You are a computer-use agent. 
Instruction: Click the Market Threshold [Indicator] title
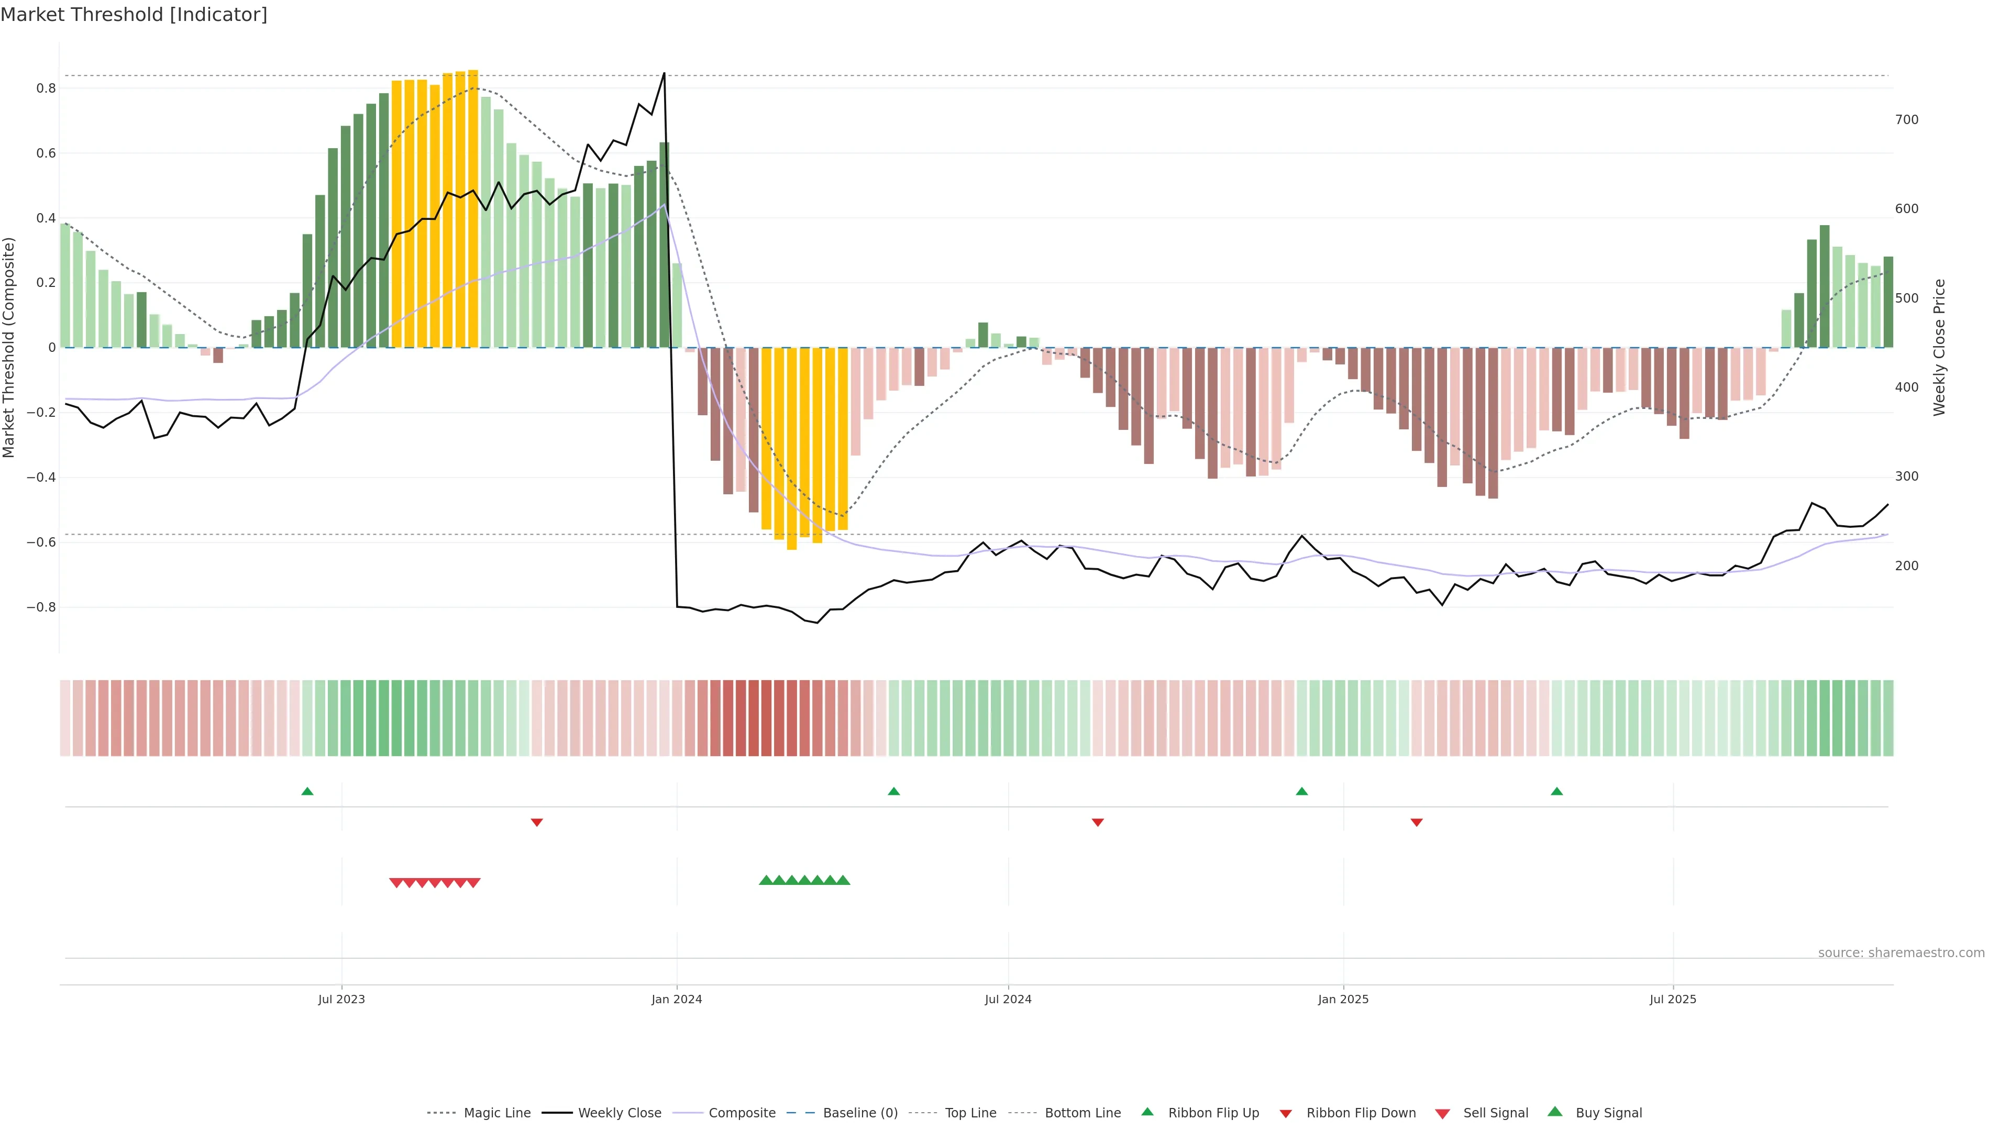coord(134,15)
